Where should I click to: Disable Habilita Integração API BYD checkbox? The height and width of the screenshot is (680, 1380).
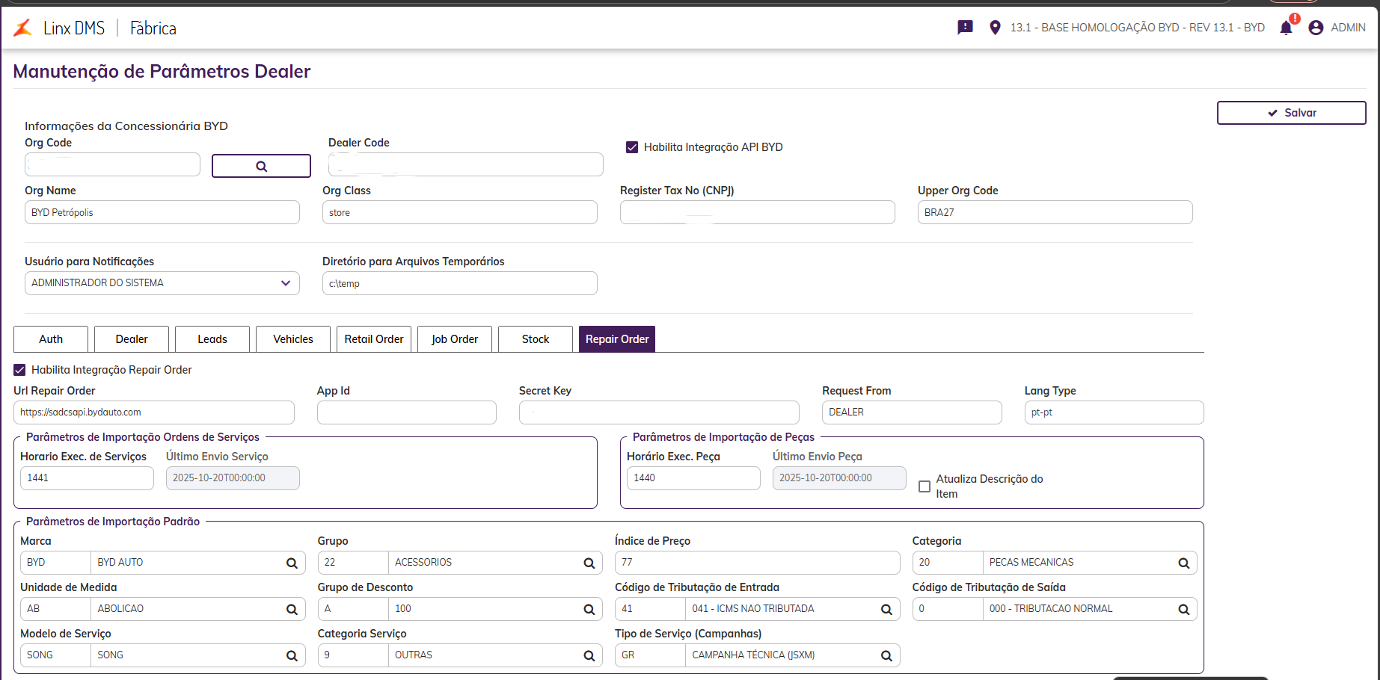click(x=632, y=147)
